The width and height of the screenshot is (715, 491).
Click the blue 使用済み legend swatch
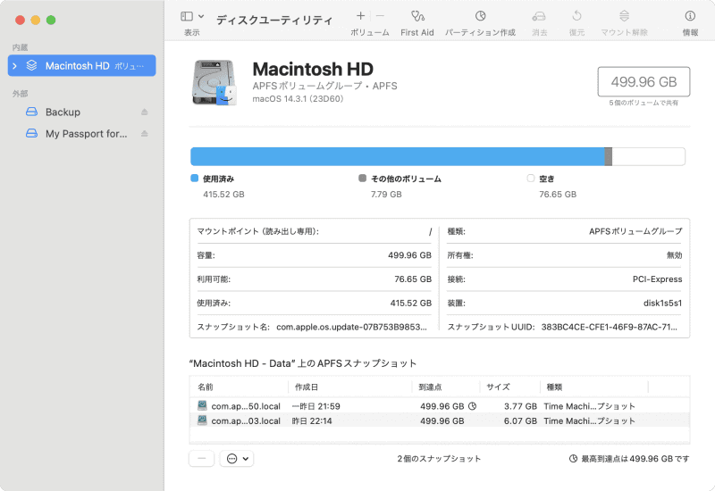click(x=194, y=178)
